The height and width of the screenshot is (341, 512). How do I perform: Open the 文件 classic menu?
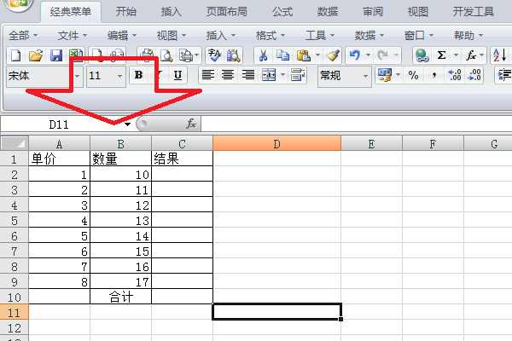click(x=73, y=35)
